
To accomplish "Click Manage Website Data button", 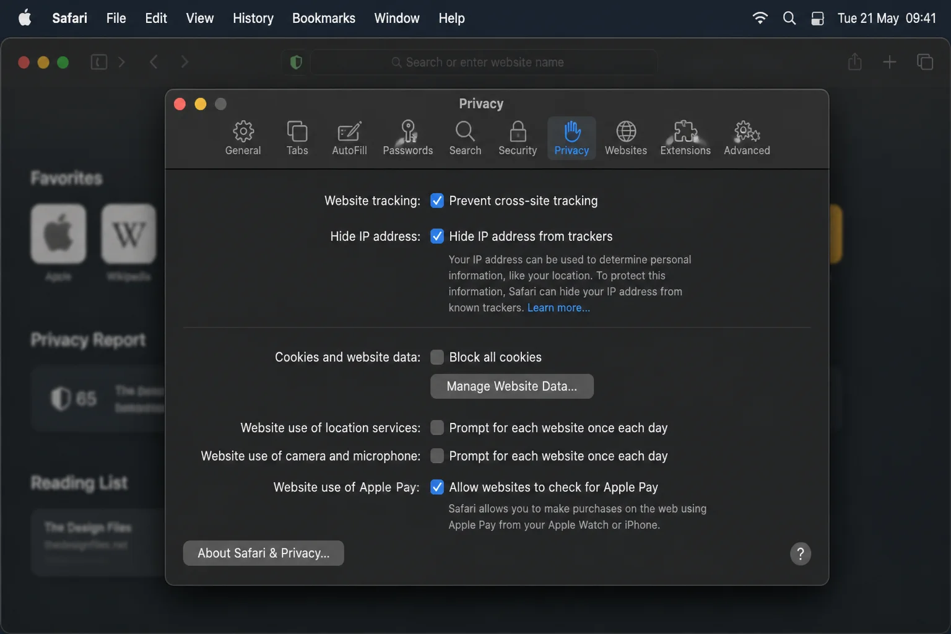I will [x=512, y=386].
